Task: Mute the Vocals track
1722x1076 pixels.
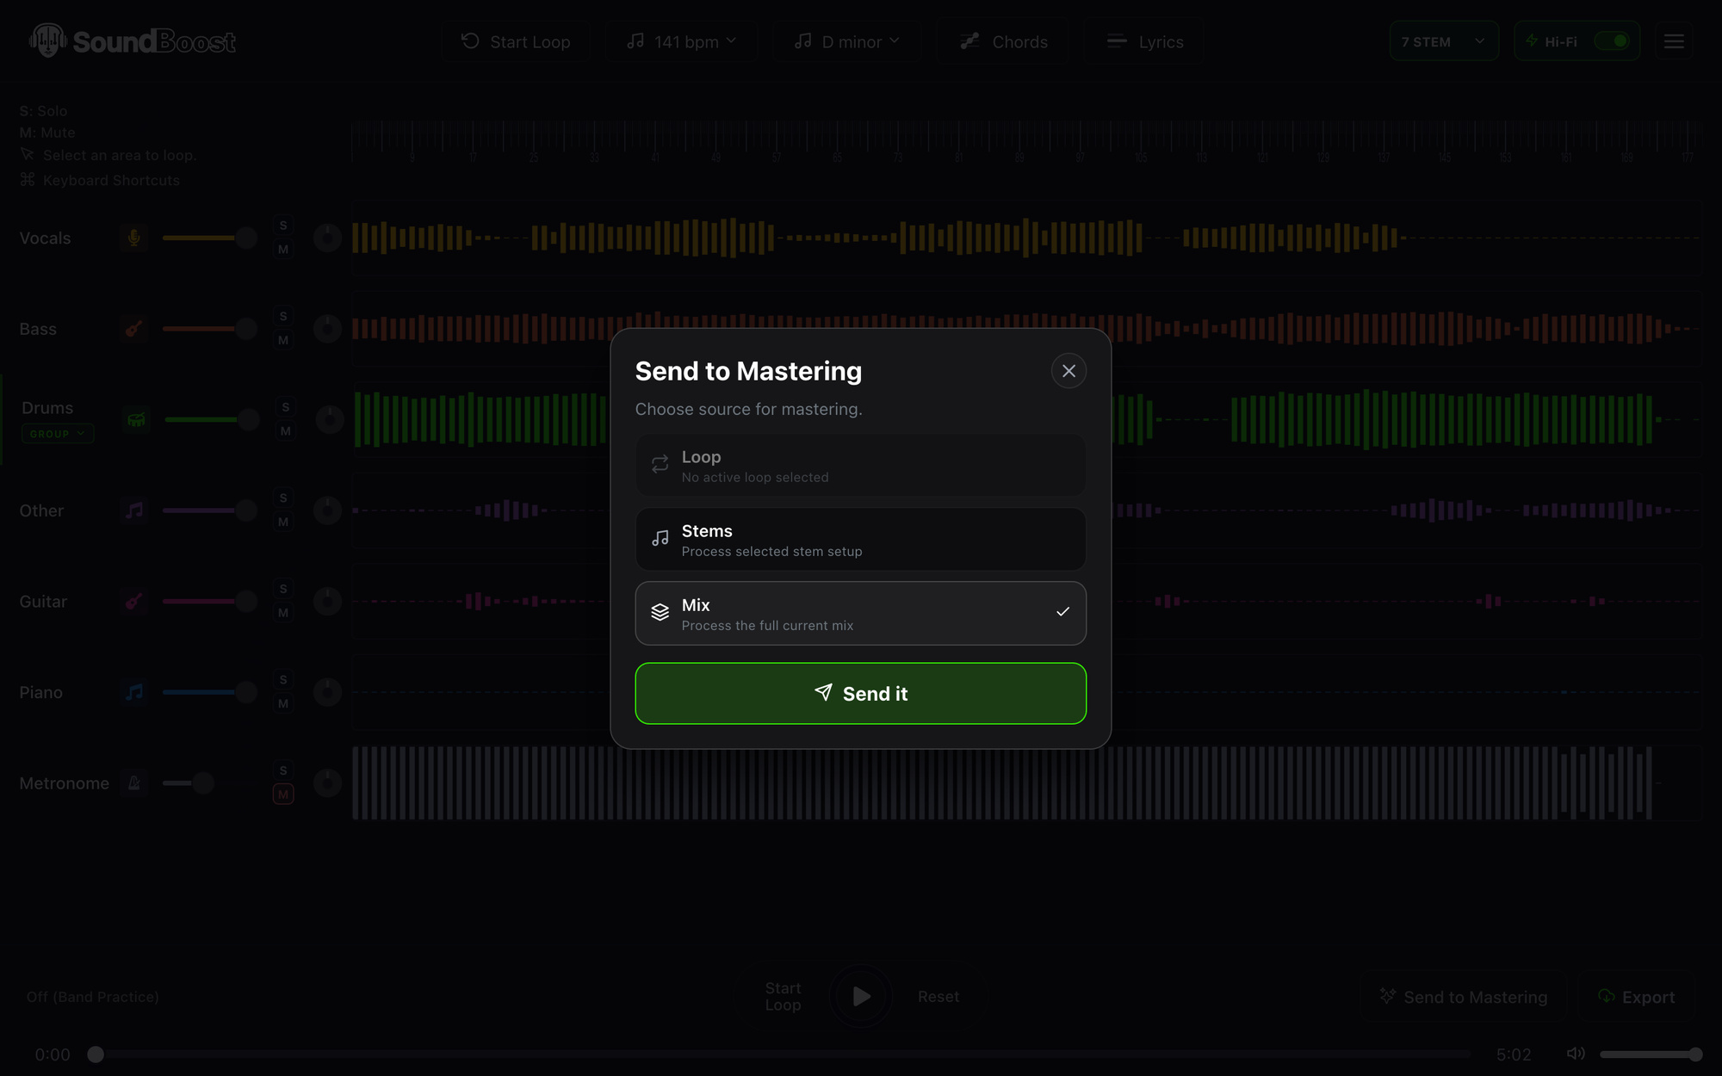Action: coord(283,250)
